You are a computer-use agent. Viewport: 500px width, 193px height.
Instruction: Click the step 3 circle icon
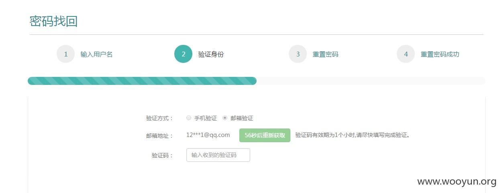[298, 54]
